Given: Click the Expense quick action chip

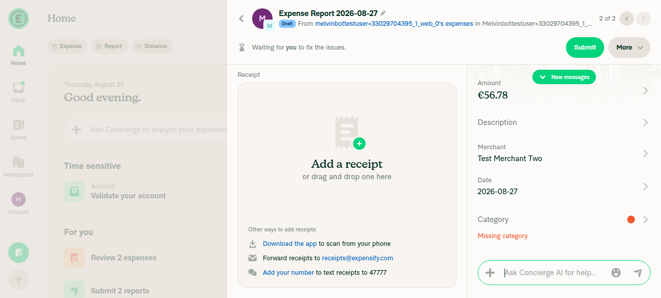Looking at the screenshot, I should pos(68,46).
